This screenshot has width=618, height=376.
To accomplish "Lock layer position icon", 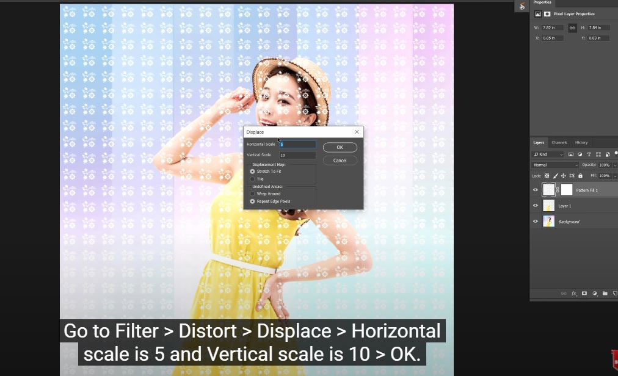I will pyautogui.click(x=563, y=176).
